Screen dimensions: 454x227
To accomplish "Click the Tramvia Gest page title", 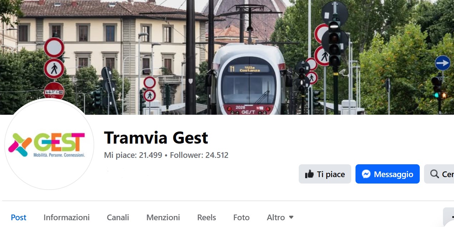I will 156,138.
